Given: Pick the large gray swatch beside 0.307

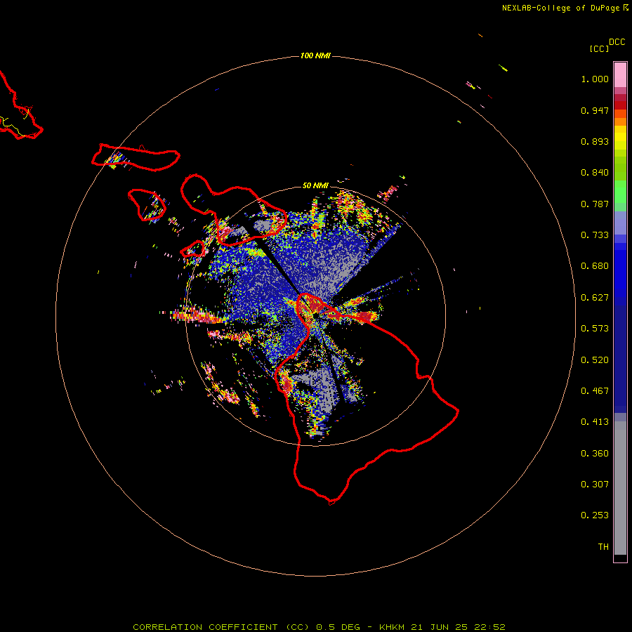Looking at the screenshot, I should click(620, 492).
